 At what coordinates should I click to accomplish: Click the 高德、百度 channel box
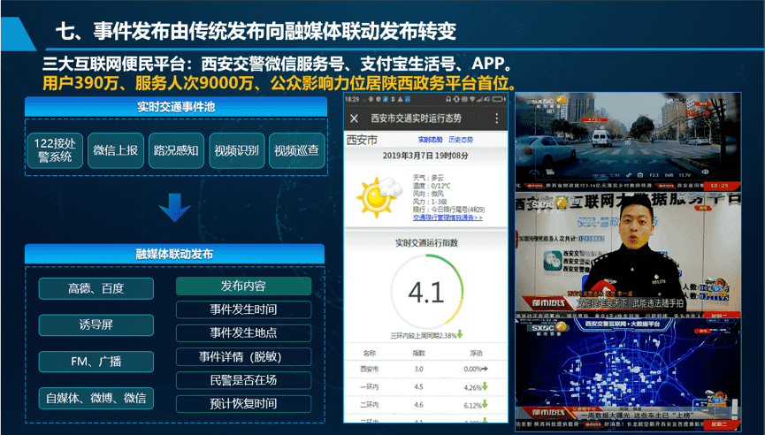pyautogui.click(x=96, y=288)
